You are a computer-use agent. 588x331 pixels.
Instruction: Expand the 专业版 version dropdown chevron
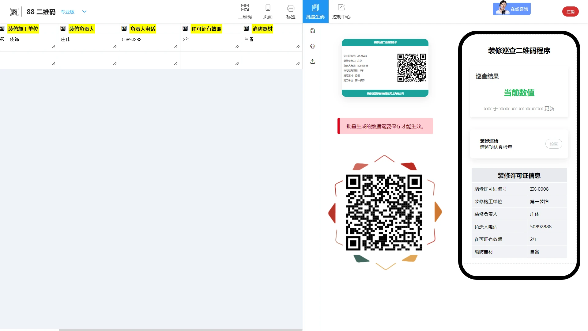click(x=85, y=12)
